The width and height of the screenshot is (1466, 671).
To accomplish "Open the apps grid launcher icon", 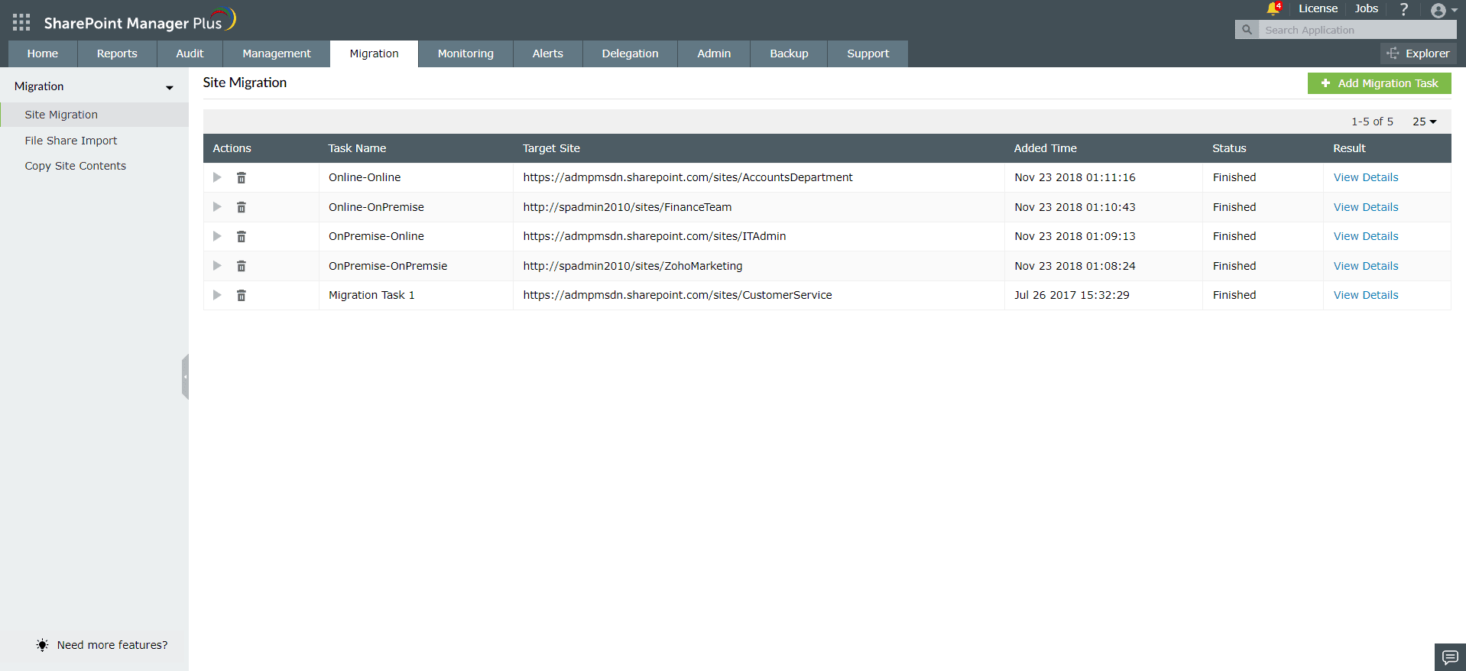I will (x=21, y=22).
